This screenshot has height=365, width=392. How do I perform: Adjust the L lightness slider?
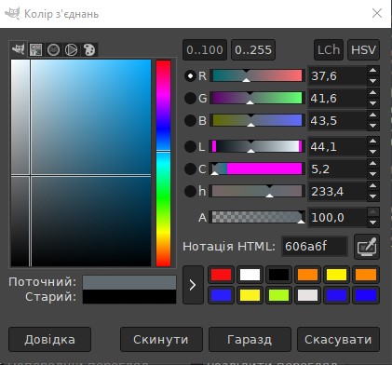pyautogui.click(x=257, y=146)
